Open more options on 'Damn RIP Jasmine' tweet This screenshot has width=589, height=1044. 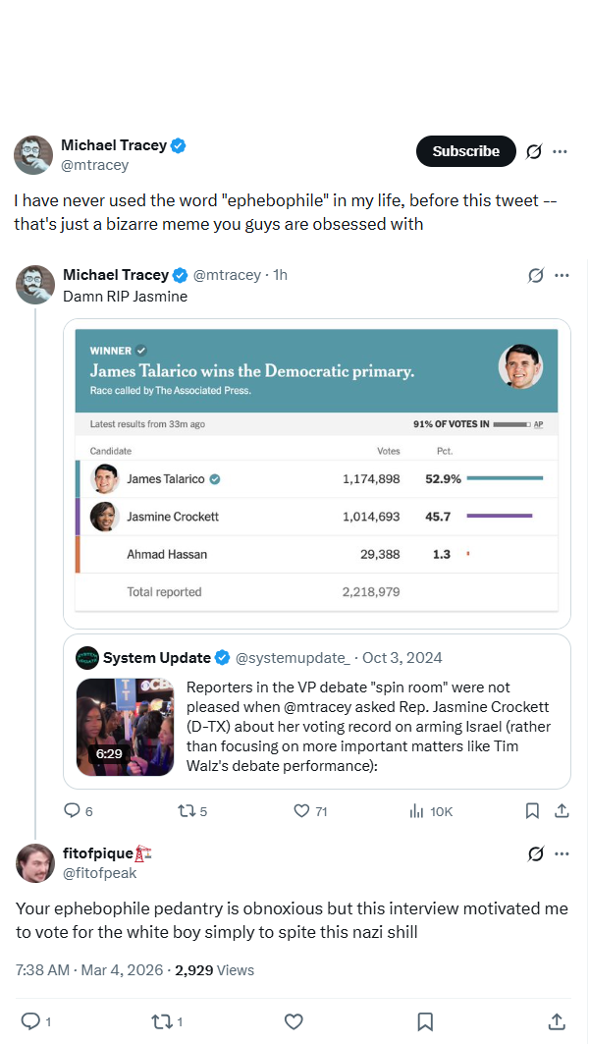562,275
